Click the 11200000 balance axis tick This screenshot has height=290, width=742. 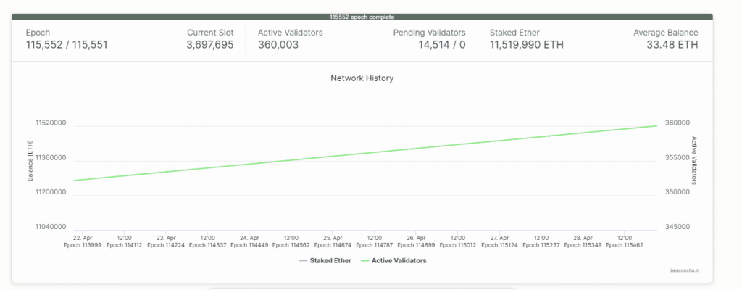(51, 192)
